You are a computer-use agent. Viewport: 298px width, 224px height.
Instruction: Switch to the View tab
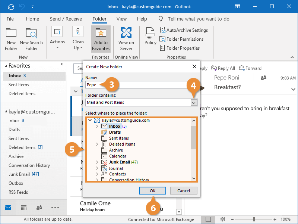click(x=121, y=19)
